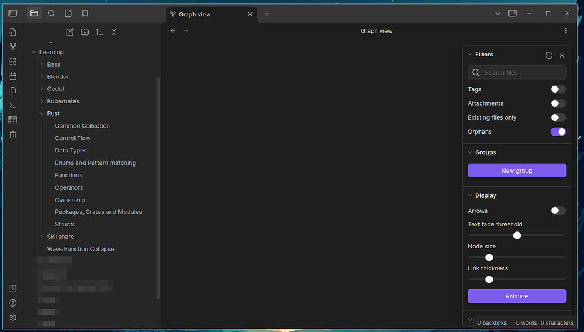Expand the Kubernetes folder
The width and height of the screenshot is (584, 332).
point(41,101)
